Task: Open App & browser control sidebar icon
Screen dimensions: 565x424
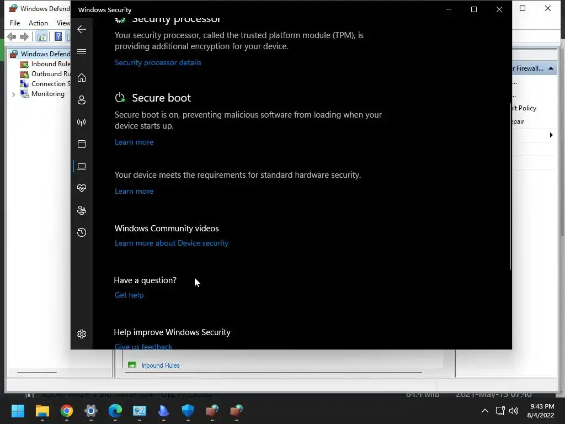Action: 82,144
